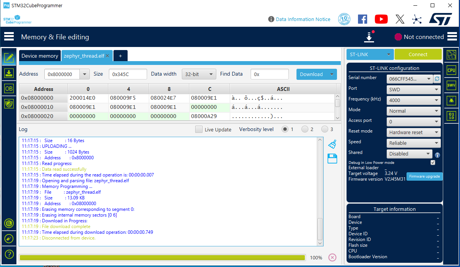This screenshot has width=460, height=267.
Task: Open the Data Information Notice link
Action: click(303, 19)
